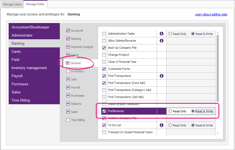Viewport: 235px width, 150px height.
Task: Switch to the Manage Roles tab
Action: click(x=35, y=4)
